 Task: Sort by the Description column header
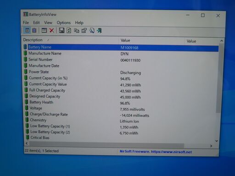pyautogui.click(x=70, y=40)
